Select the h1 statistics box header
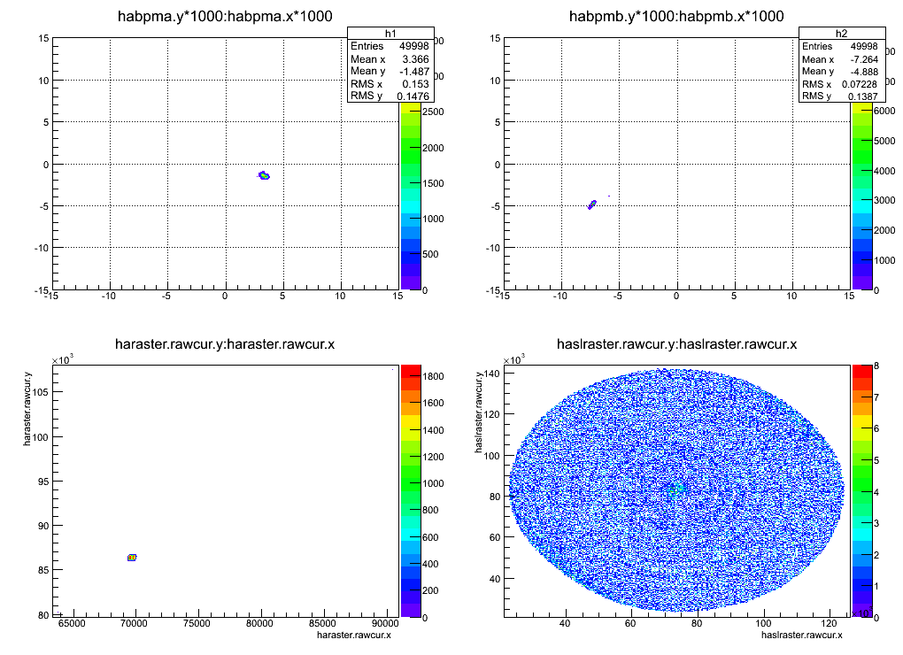Viewport: 903px width, 655px height. 390,34
